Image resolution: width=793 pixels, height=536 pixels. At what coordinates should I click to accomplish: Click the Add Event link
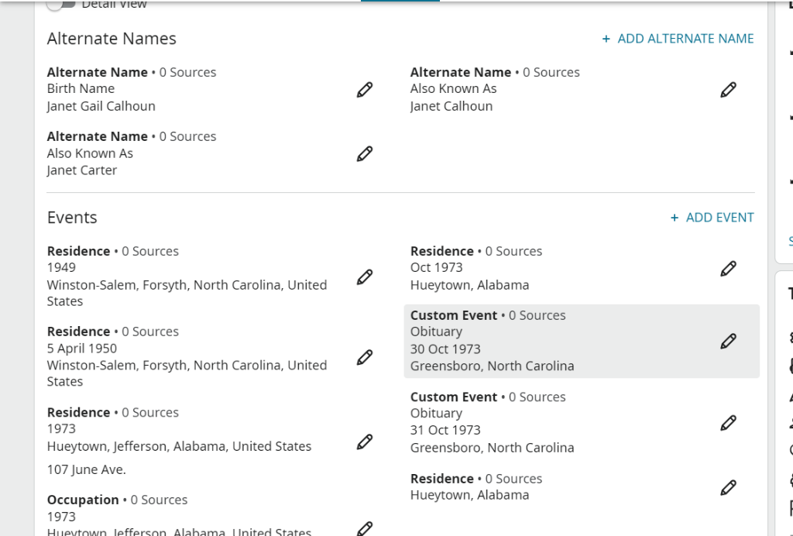click(x=712, y=218)
